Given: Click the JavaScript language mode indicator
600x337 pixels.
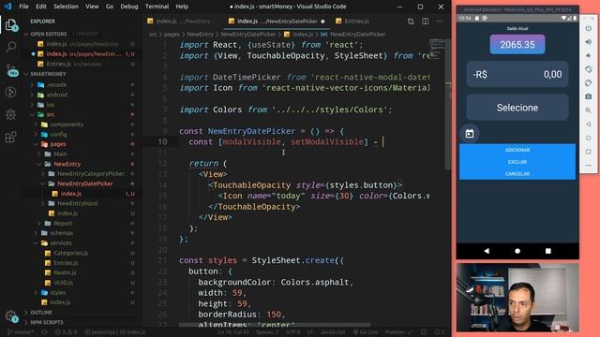Looking at the screenshot, I should coord(332,332).
